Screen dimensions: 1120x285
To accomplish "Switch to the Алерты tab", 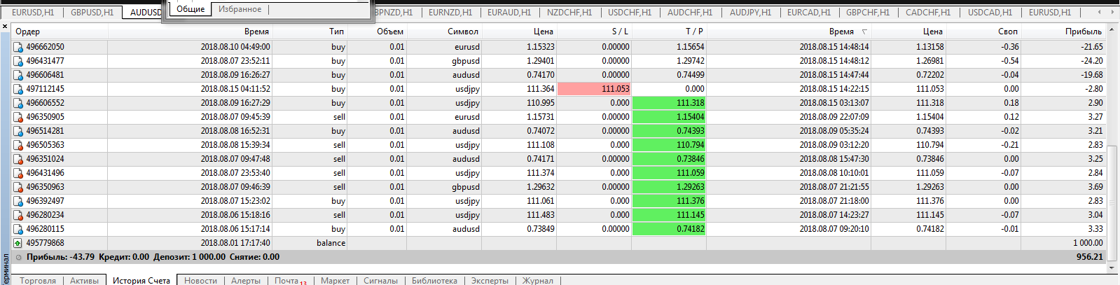I will [x=246, y=280].
